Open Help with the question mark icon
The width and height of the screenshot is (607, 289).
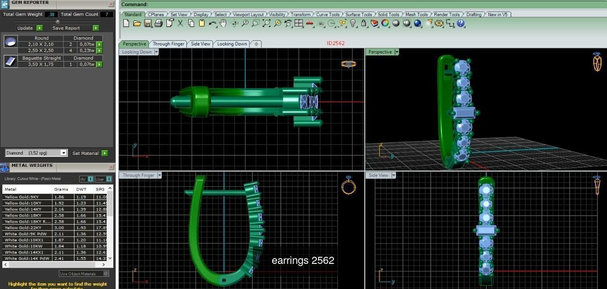(461, 23)
